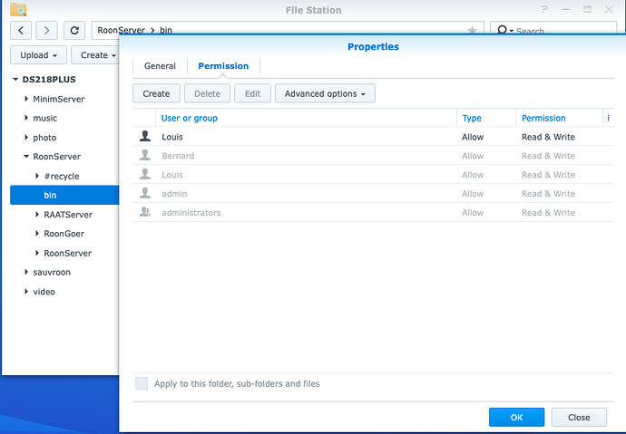Expand the video folder arrow
The image size is (626, 434).
(26, 292)
